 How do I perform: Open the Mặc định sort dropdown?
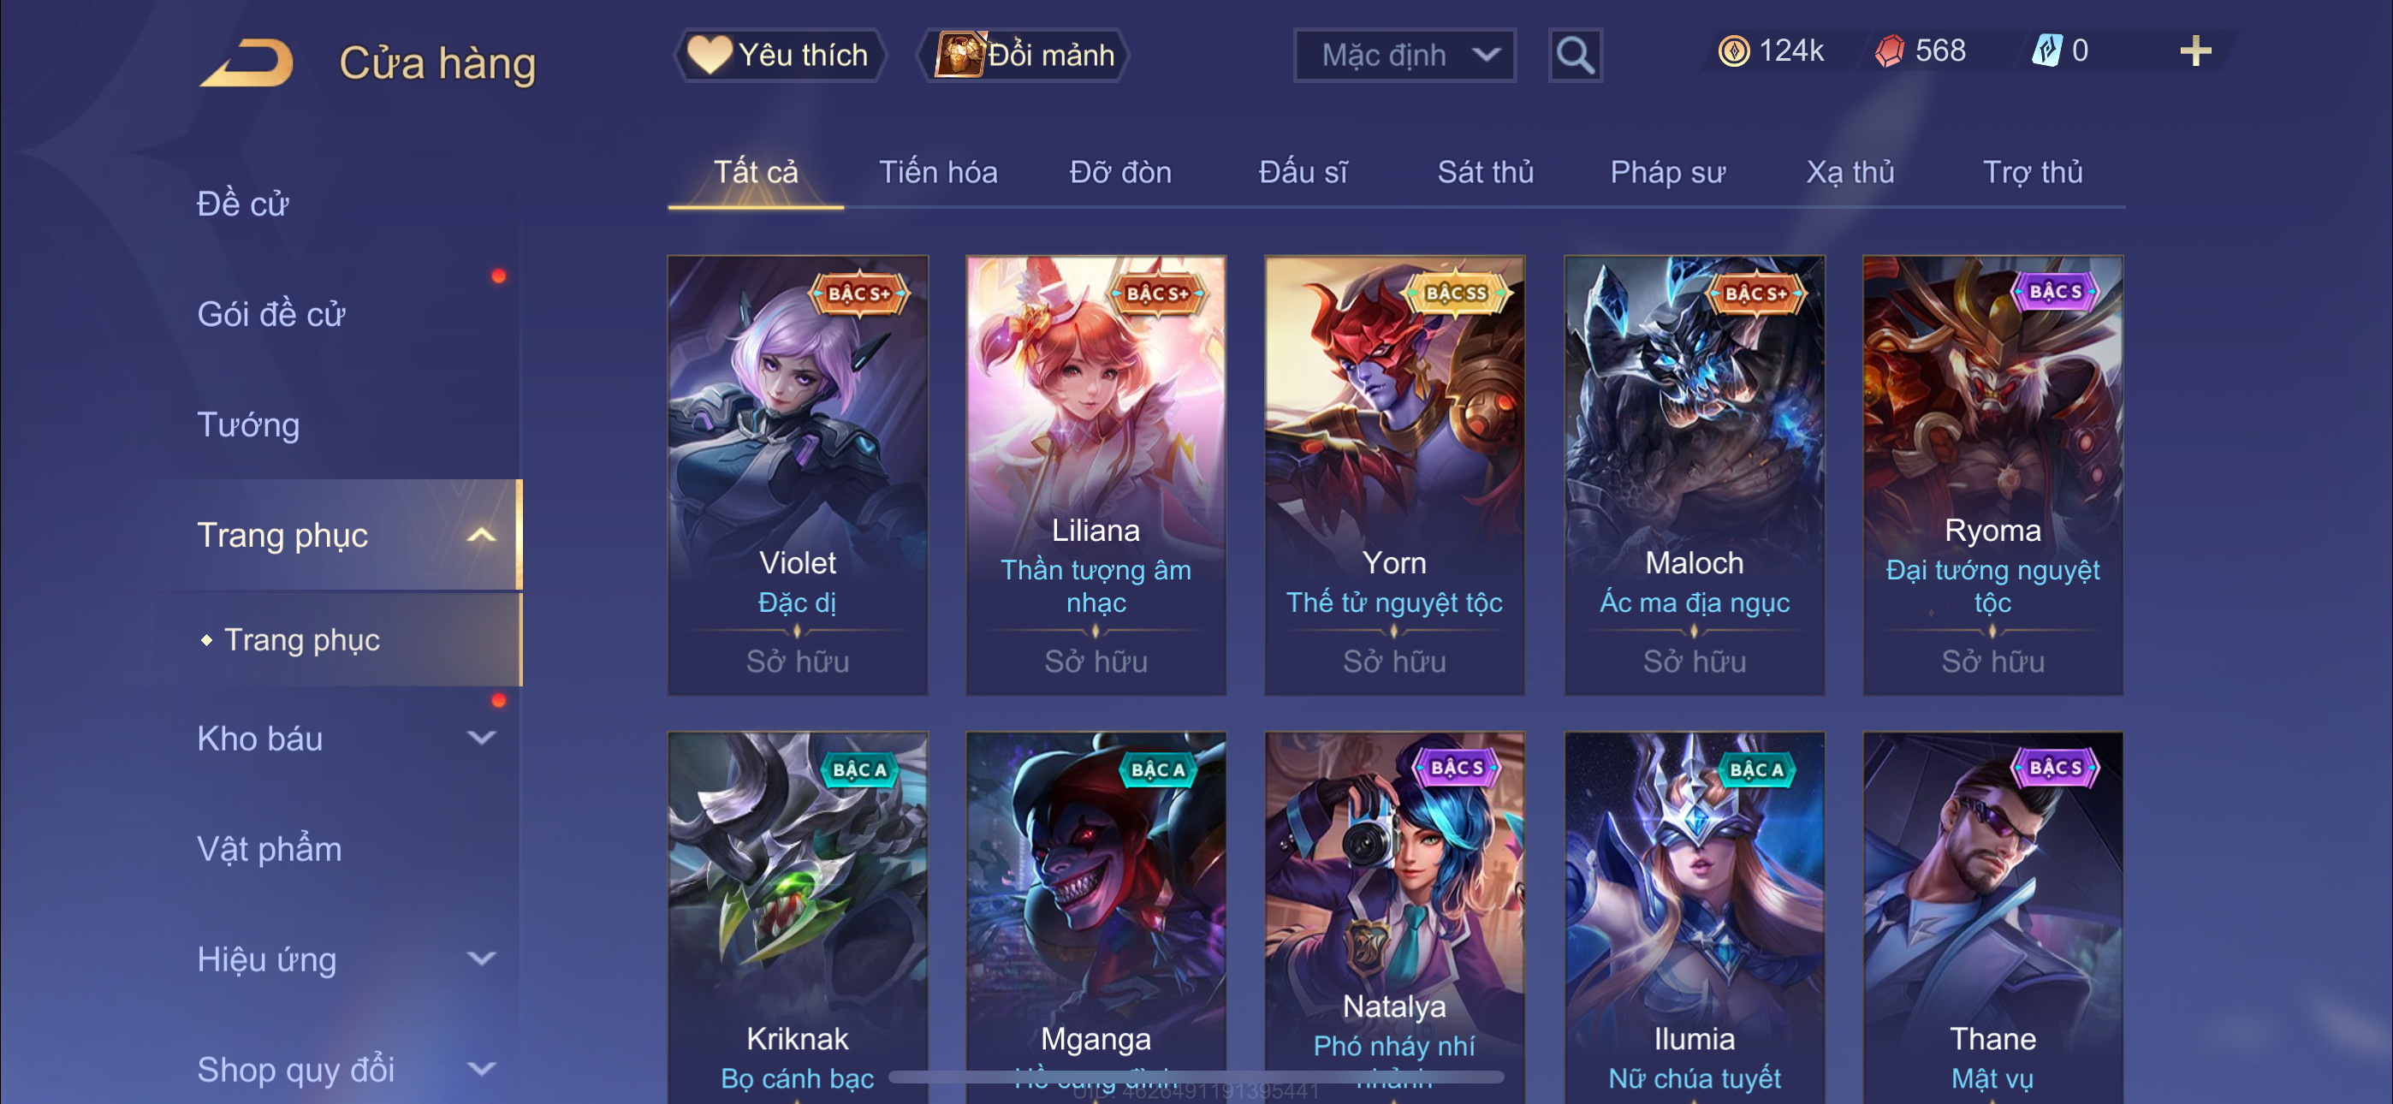pos(1404,56)
